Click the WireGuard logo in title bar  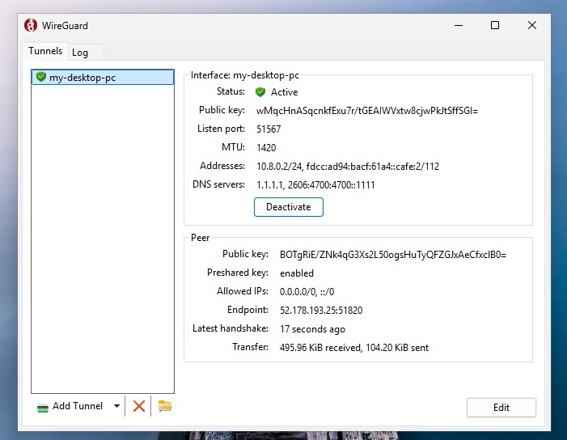click(x=31, y=25)
